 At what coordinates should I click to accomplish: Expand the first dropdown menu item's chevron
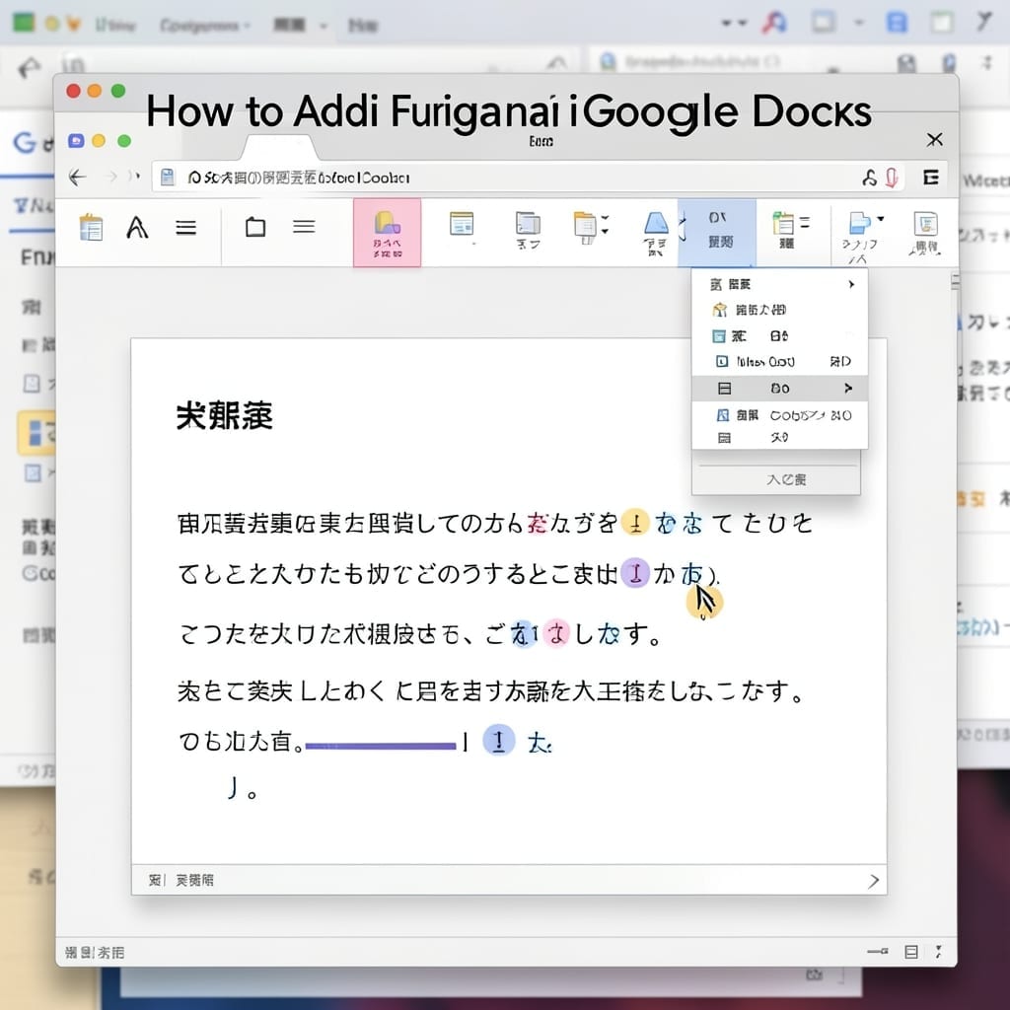(851, 284)
